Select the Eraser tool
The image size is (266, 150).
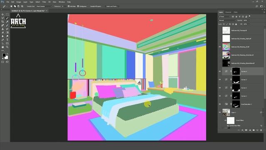[x=2, y=32]
